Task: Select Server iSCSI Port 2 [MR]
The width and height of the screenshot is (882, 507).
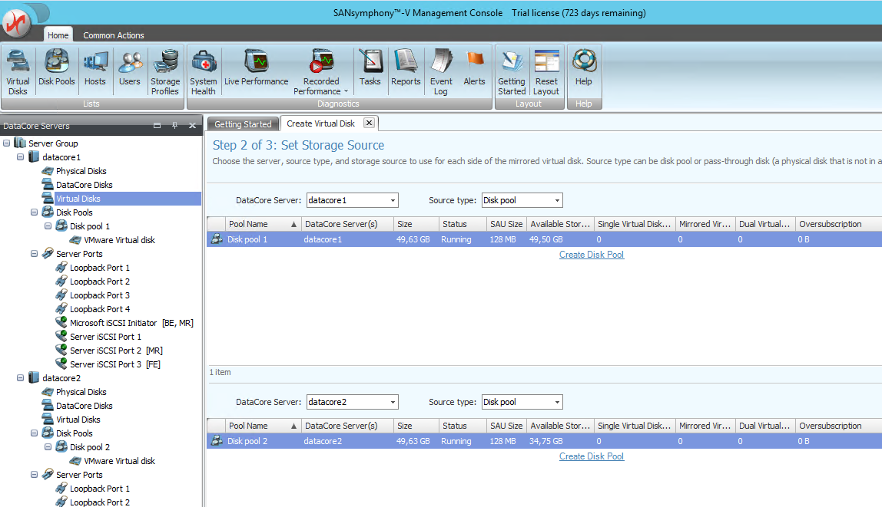Action: [x=116, y=351]
